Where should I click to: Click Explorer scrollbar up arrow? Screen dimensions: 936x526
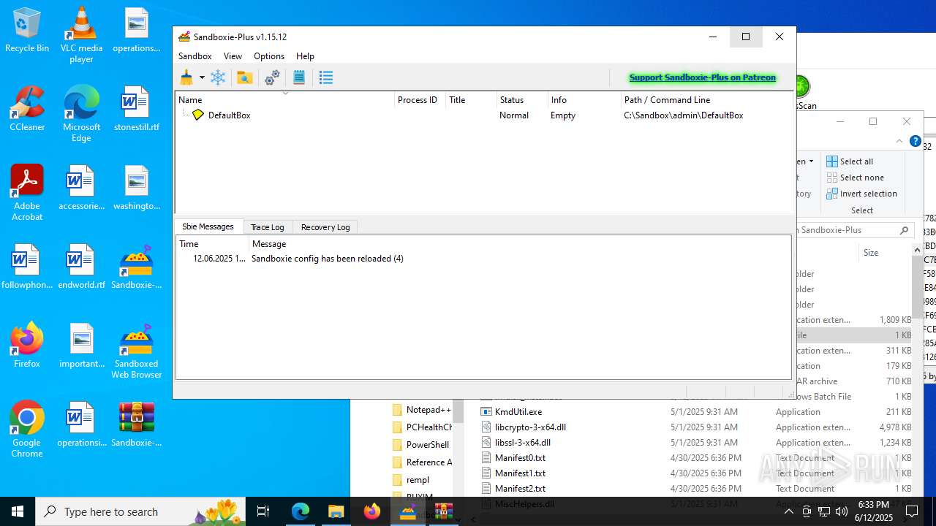pyautogui.click(x=917, y=250)
